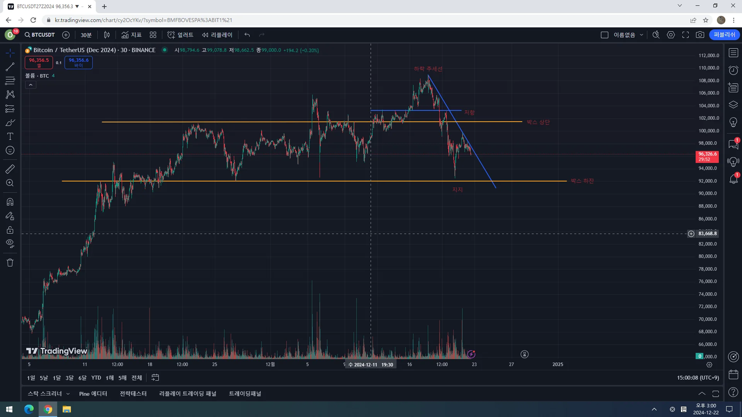The width and height of the screenshot is (742, 417).
Task: Click the 퍼블리쉬 button
Action: (x=724, y=35)
